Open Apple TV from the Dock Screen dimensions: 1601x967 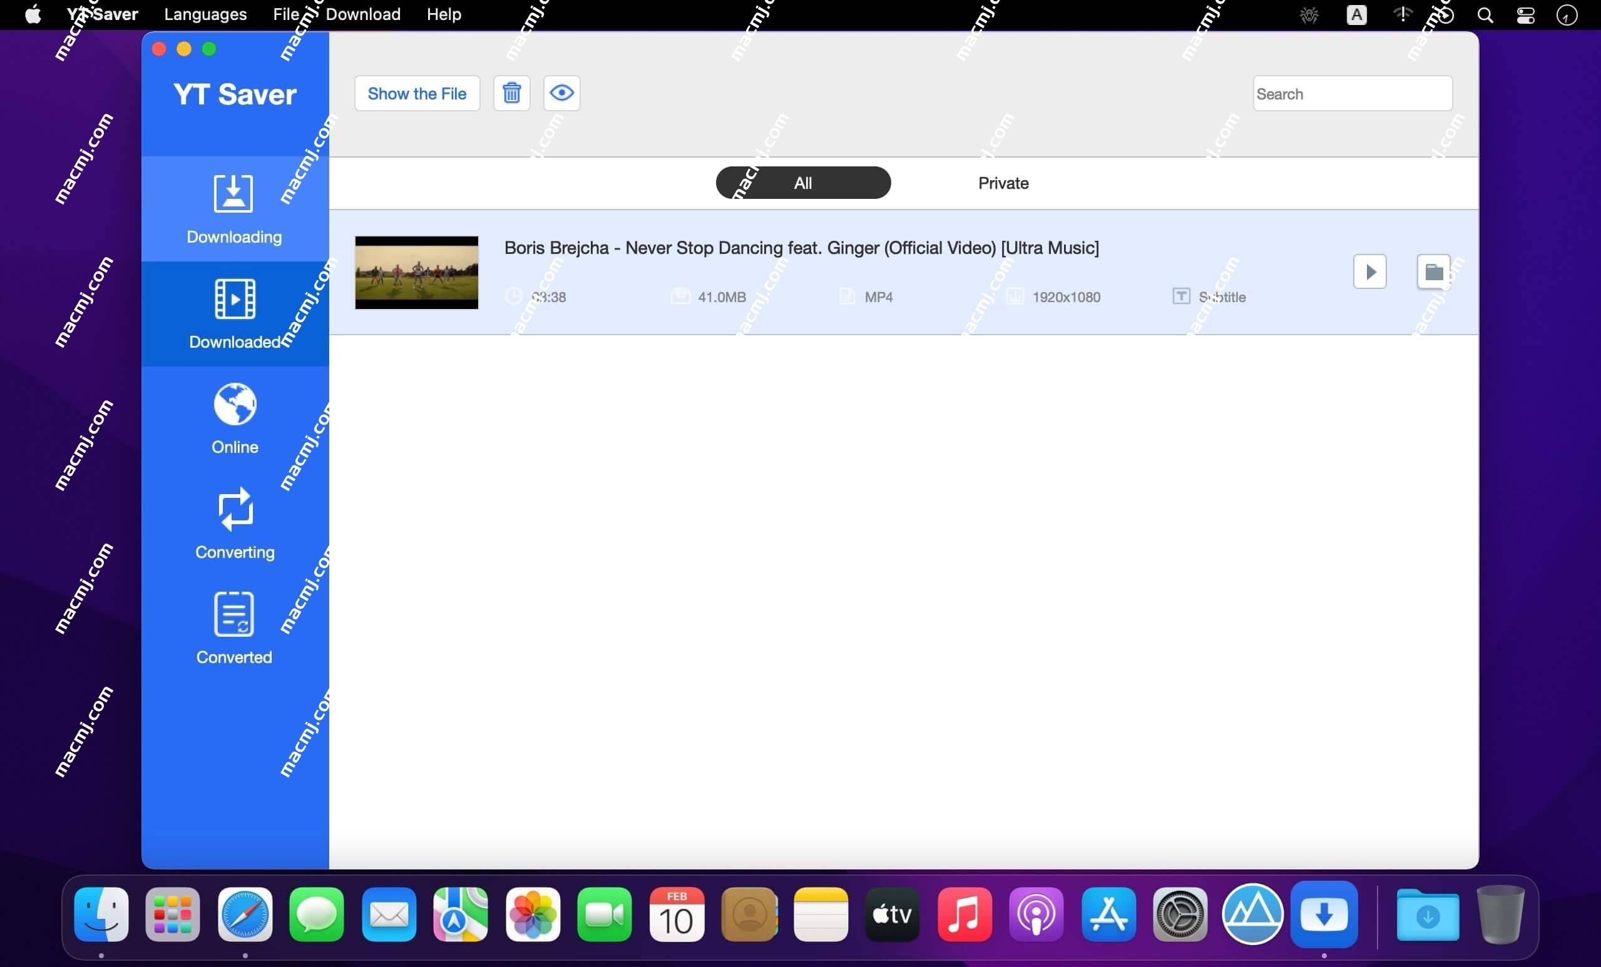pyautogui.click(x=892, y=914)
